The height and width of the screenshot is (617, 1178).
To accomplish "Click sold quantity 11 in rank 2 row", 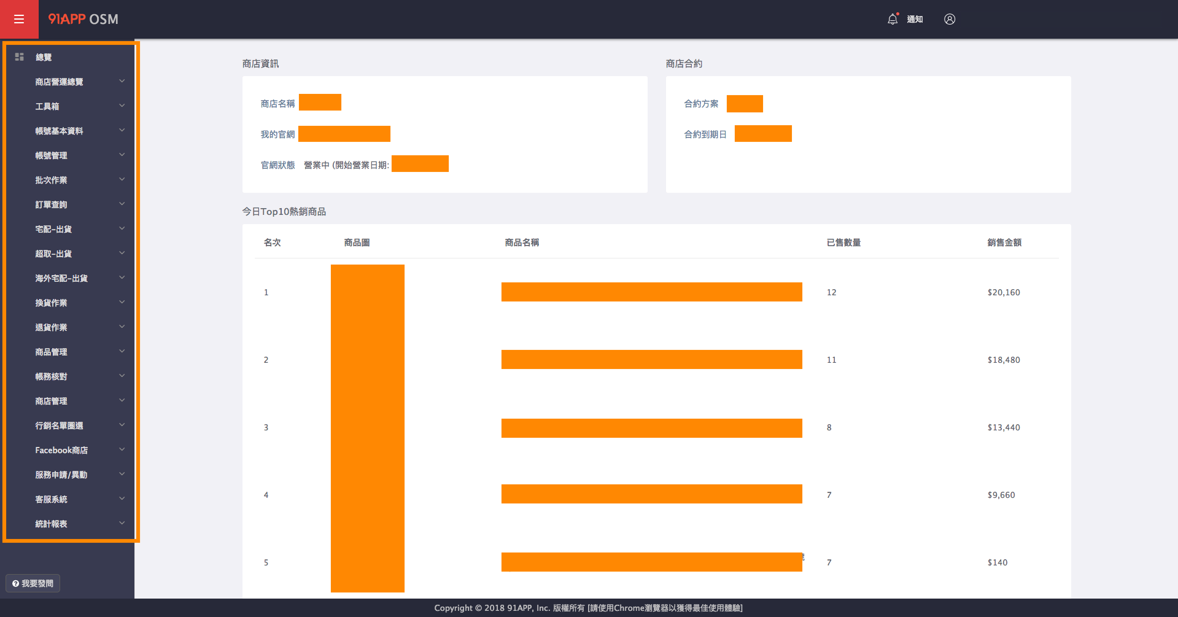I will 831,360.
